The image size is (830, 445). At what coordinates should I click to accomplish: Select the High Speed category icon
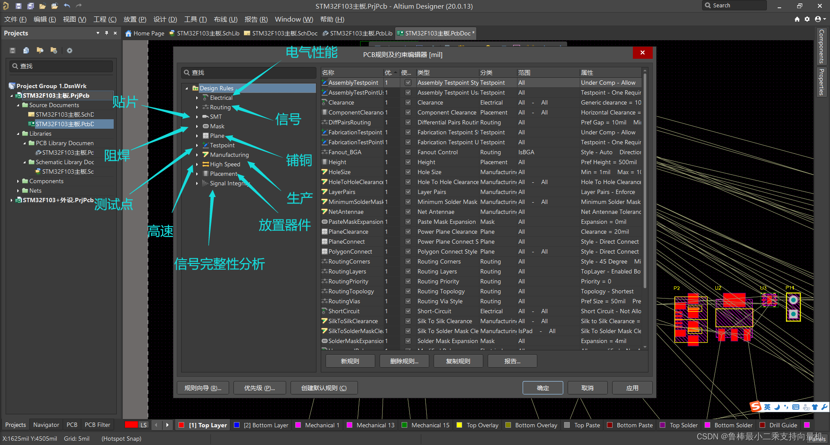(206, 164)
